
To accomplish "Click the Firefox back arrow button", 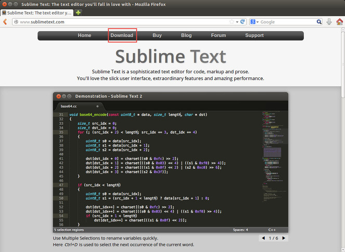I will [5, 22].
